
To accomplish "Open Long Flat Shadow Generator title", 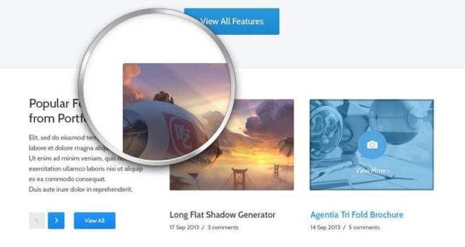I will coord(223,214).
